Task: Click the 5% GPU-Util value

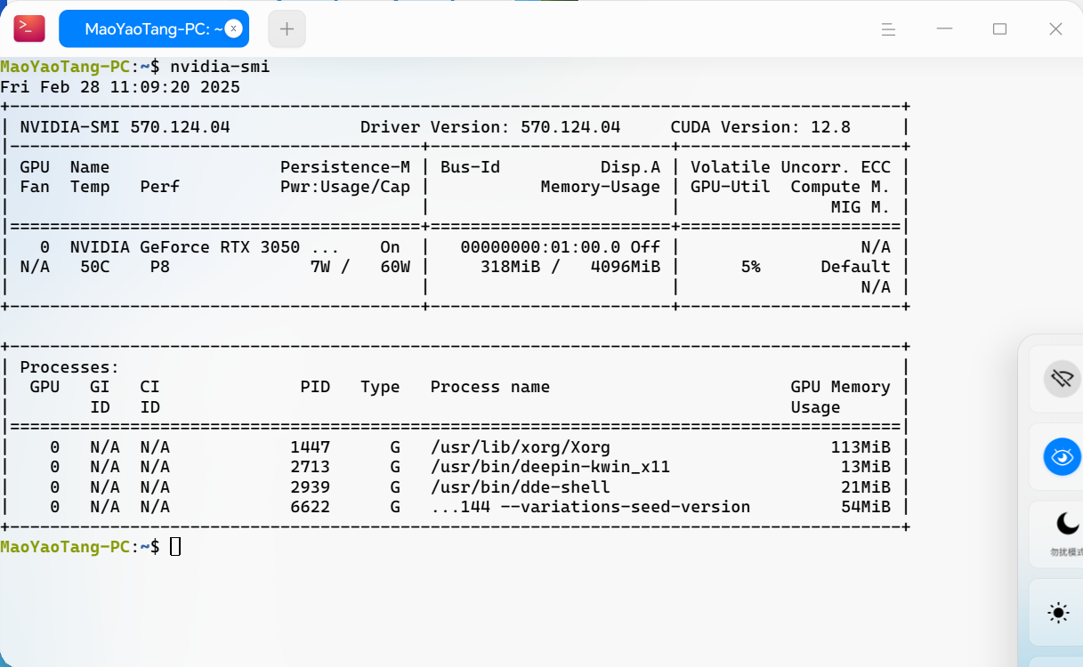Action: pyautogui.click(x=750, y=267)
